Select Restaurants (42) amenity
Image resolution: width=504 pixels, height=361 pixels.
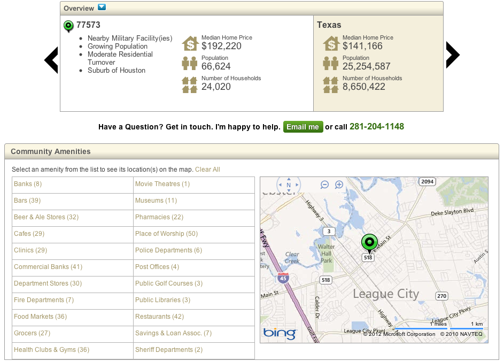coord(160,317)
